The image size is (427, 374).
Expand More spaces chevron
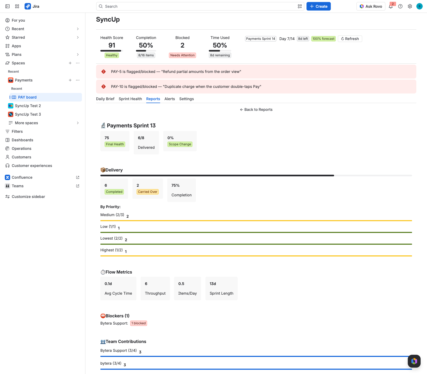(78, 123)
